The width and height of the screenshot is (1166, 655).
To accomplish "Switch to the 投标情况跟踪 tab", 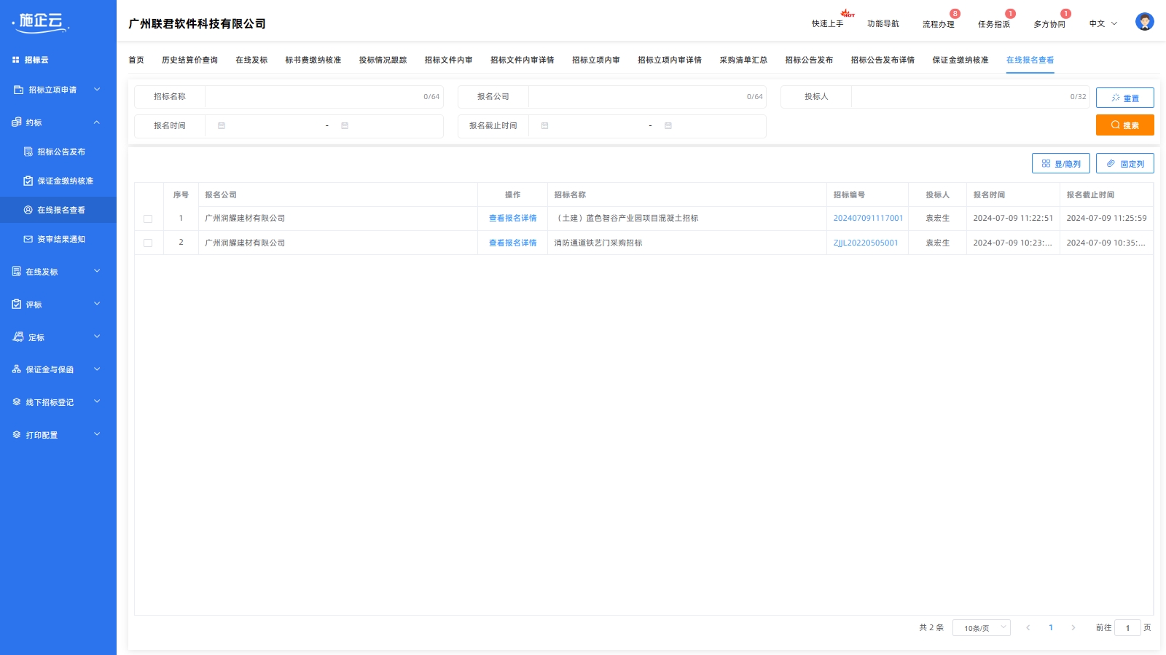I will tap(383, 60).
